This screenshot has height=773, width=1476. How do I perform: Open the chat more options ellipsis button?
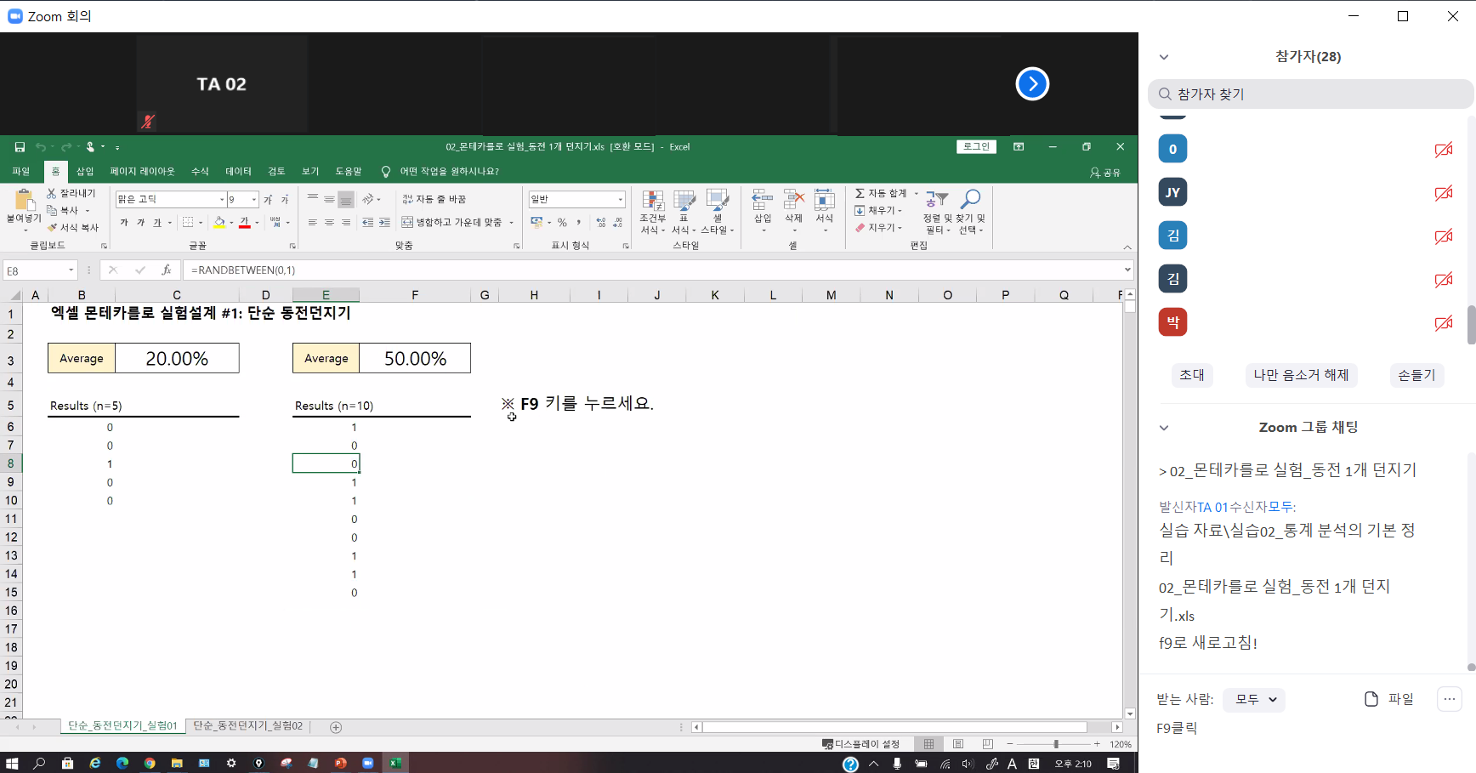[1449, 699]
